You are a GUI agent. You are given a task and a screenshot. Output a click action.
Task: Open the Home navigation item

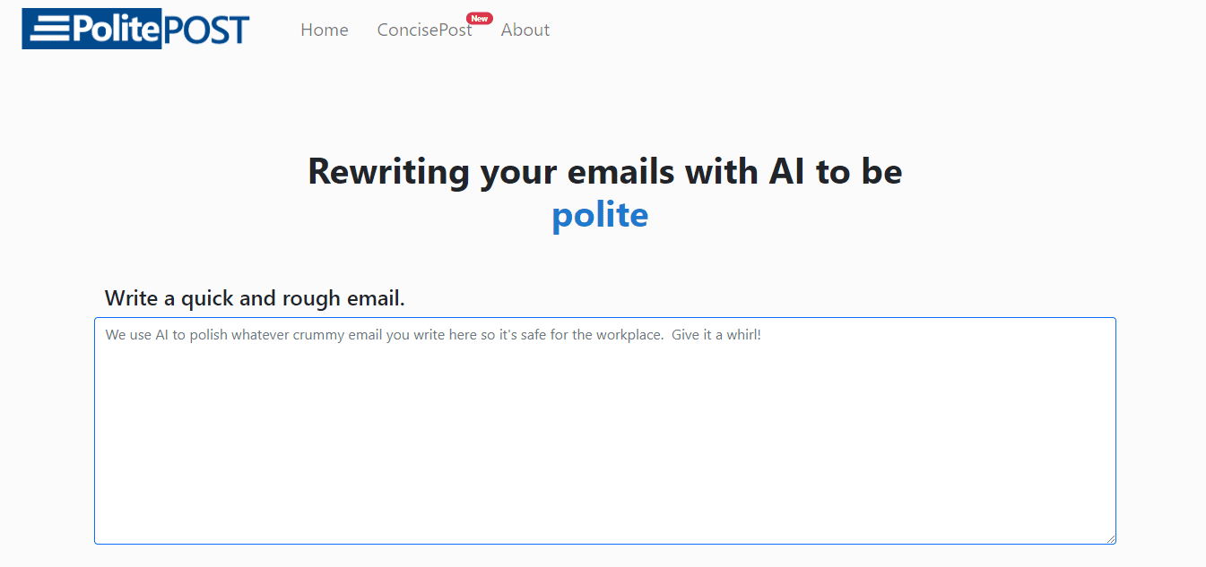325,30
